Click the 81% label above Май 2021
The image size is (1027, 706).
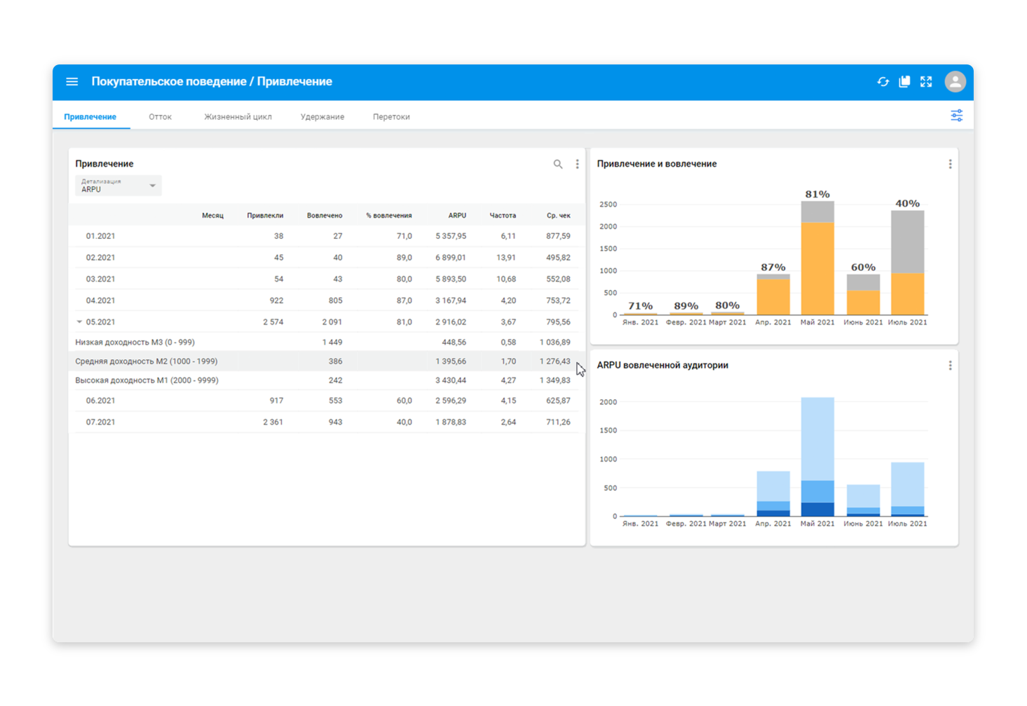(817, 194)
